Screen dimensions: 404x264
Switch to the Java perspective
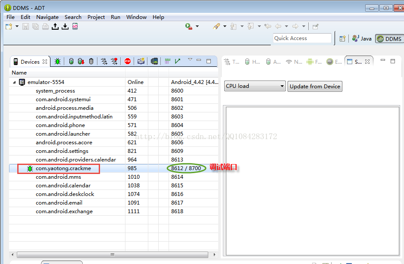(362, 39)
